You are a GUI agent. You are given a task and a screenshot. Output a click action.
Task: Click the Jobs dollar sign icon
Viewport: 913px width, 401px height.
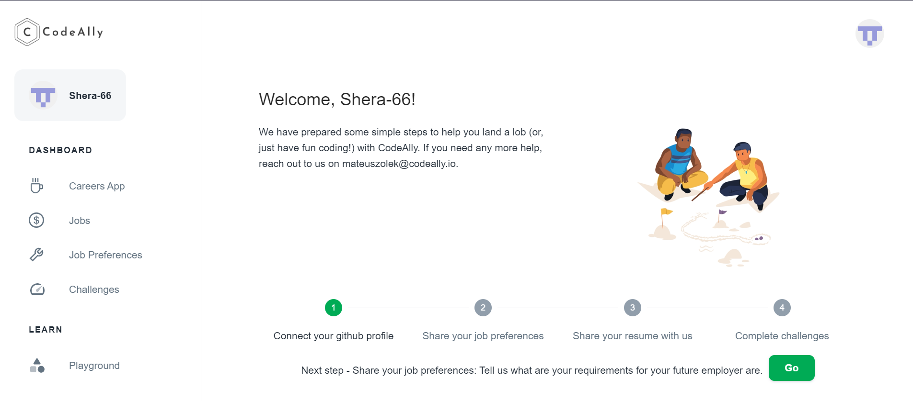point(36,220)
